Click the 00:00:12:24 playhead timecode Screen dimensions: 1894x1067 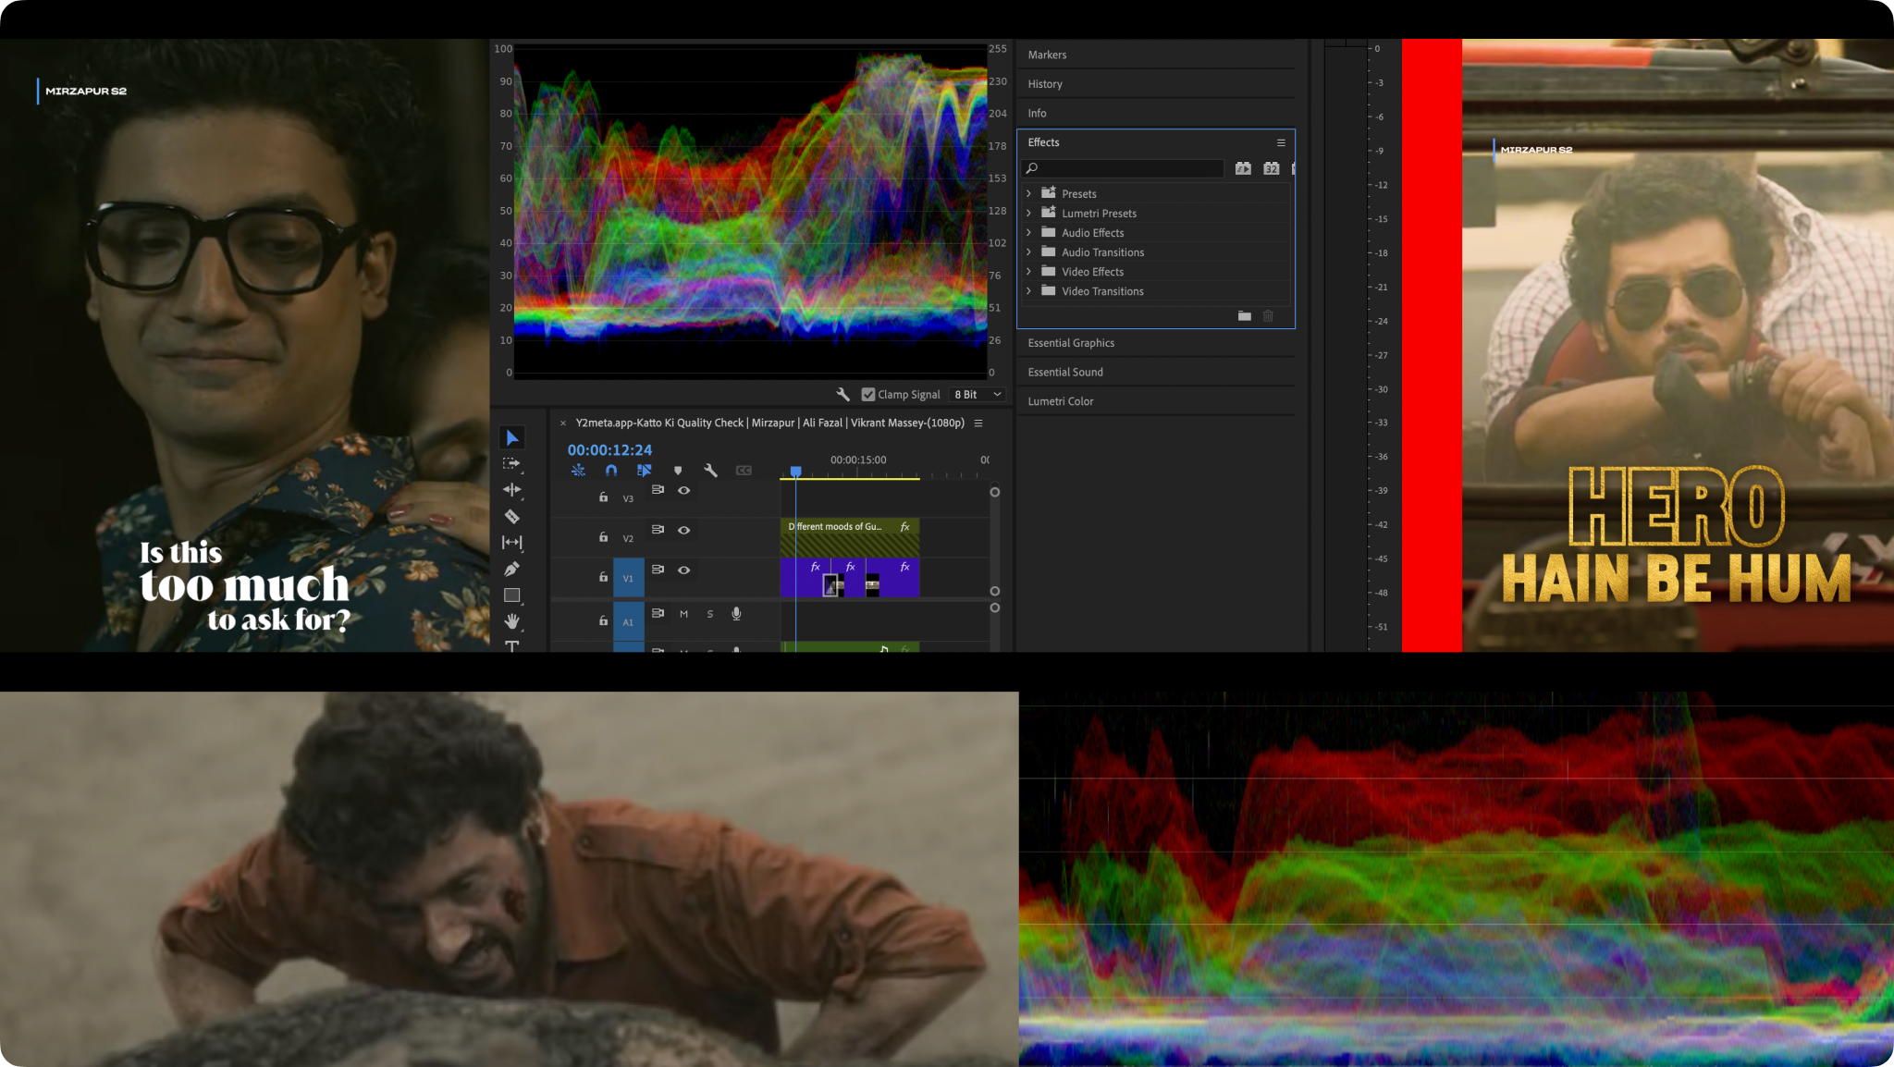point(609,450)
